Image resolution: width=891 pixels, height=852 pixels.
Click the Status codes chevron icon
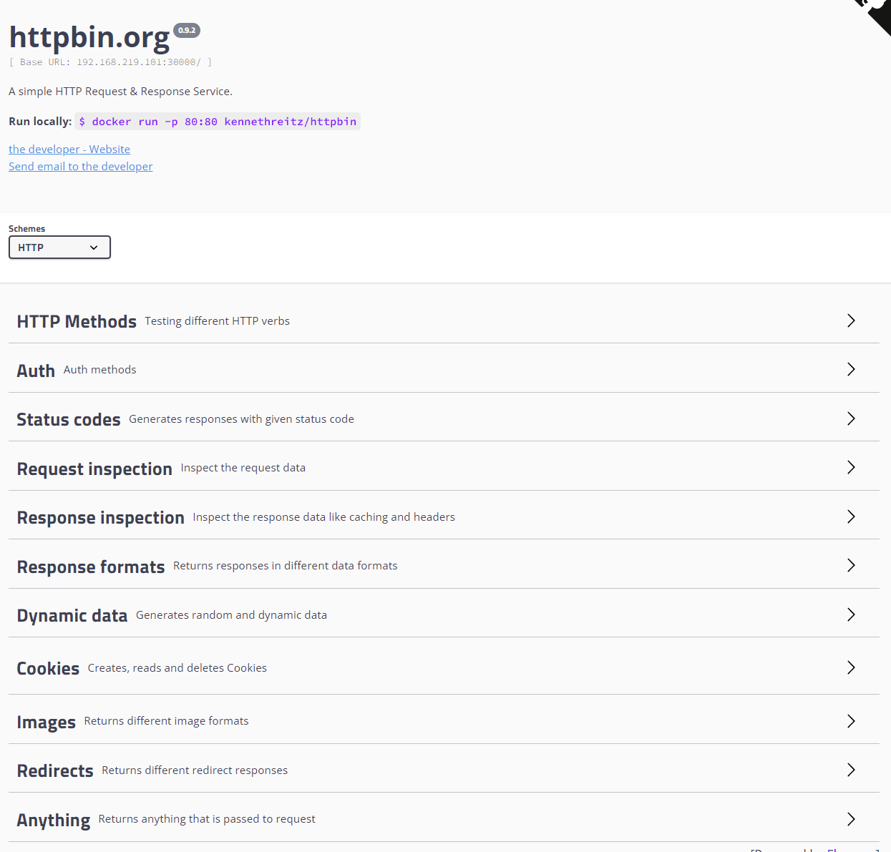point(851,418)
